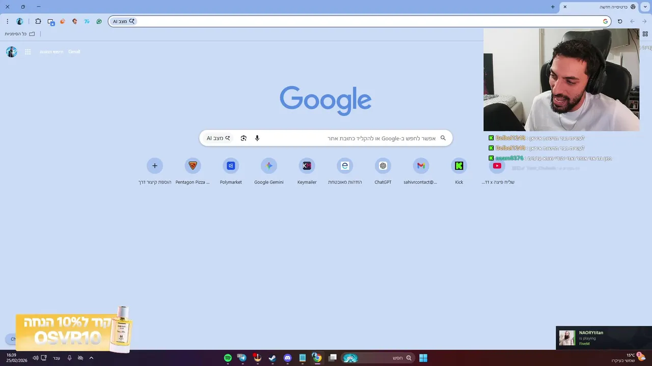Click the tab capture icon with blue badge
This screenshot has width=652, height=366.
(50, 21)
